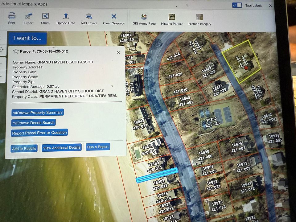
Task: Click the Run a Report button
Action: pos(98,147)
